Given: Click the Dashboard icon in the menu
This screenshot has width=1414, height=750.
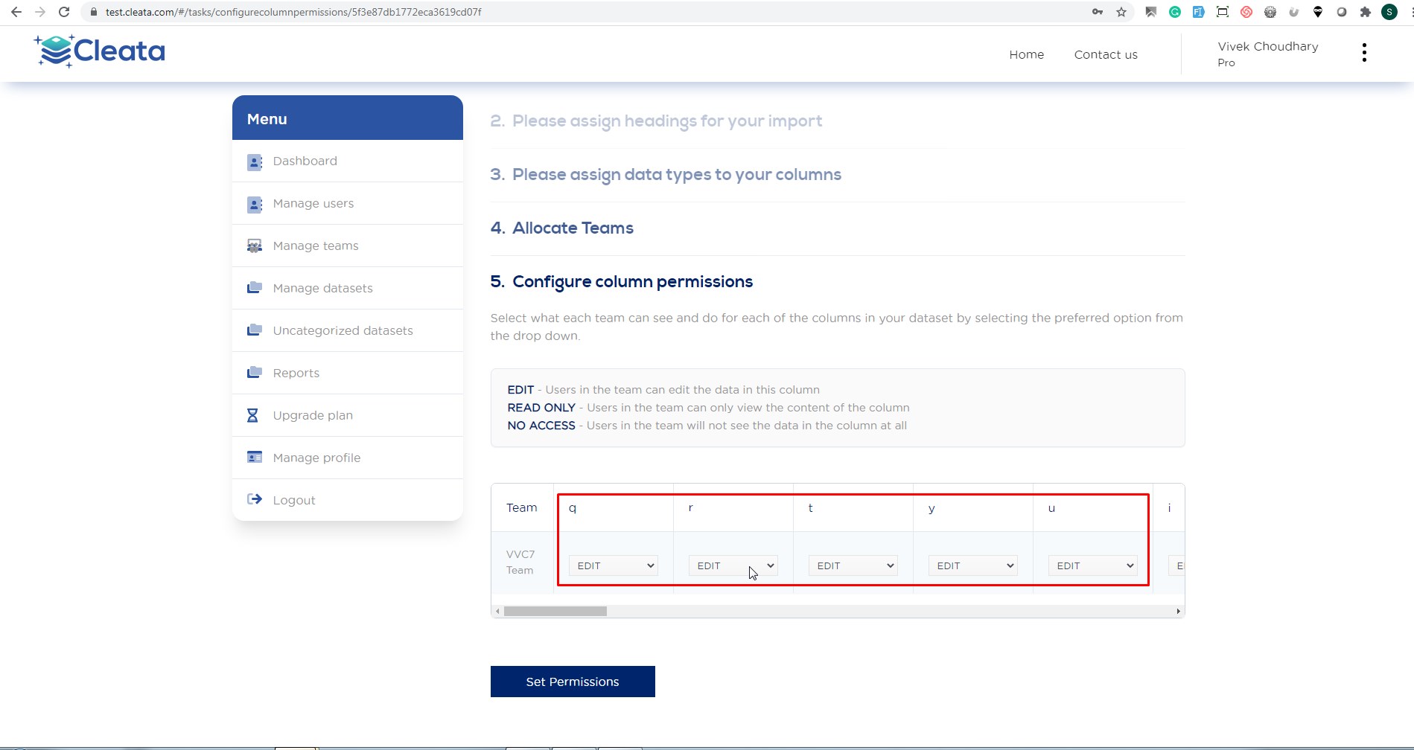Looking at the screenshot, I should tap(254, 161).
